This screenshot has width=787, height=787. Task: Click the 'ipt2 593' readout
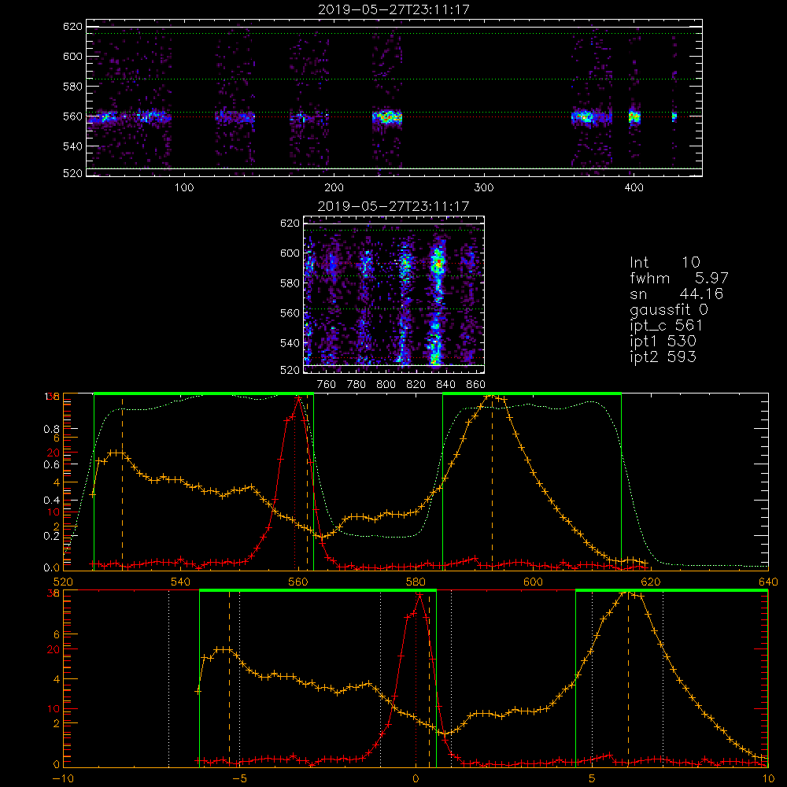pyautogui.click(x=663, y=357)
